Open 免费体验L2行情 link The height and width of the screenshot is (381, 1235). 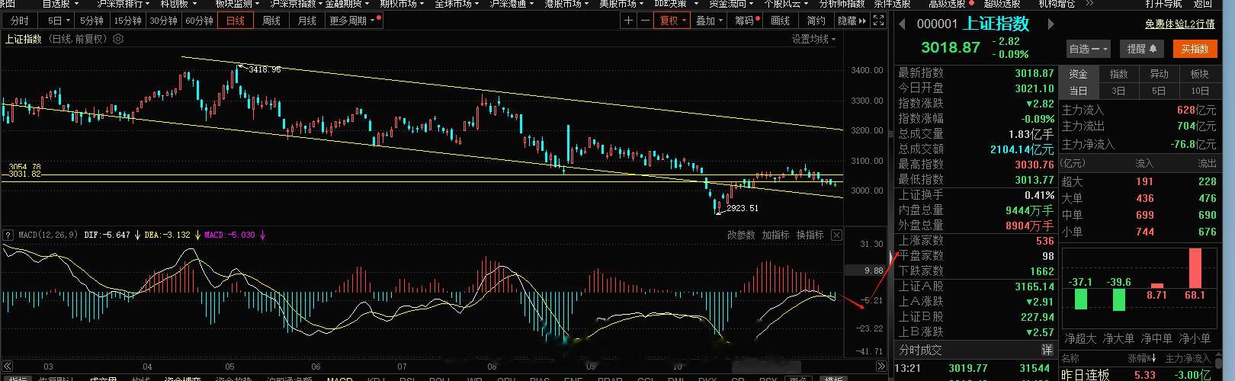pyautogui.click(x=1179, y=24)
